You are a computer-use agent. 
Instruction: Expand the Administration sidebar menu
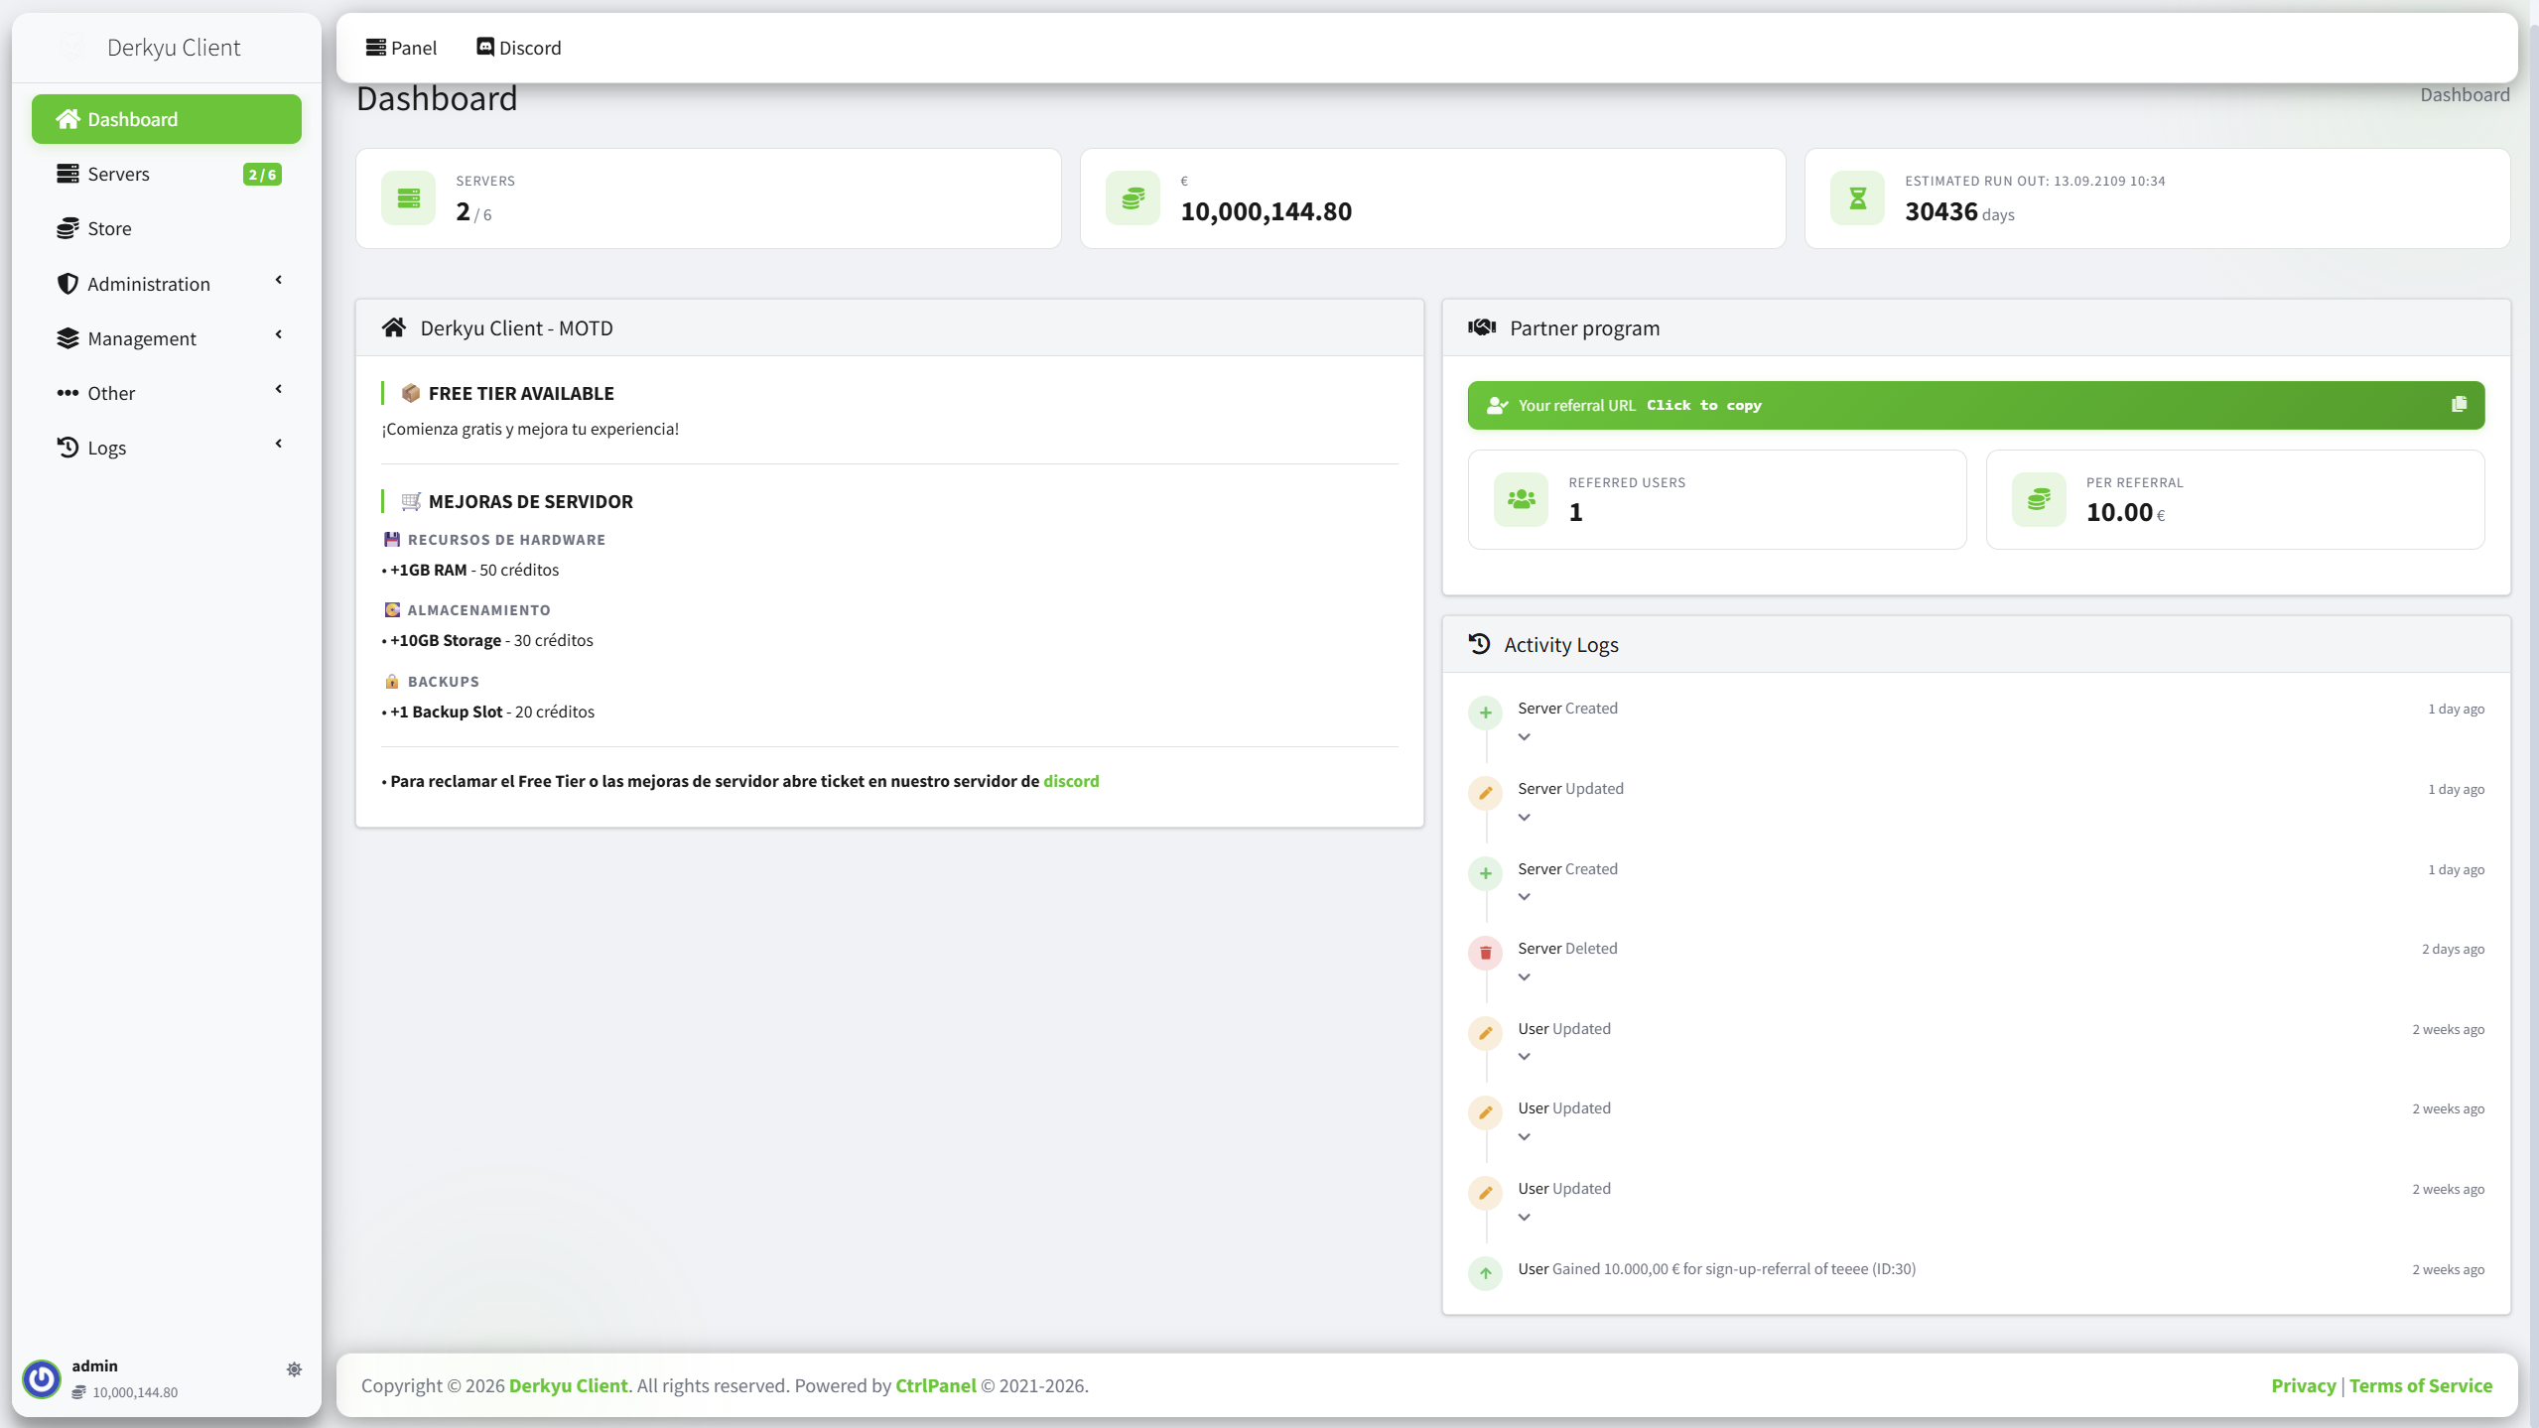click(x=167, y=284)
